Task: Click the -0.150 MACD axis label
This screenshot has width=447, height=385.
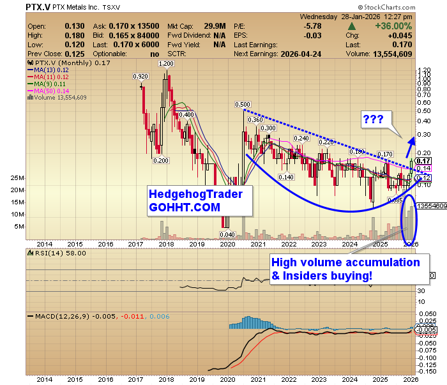Action: point(427,372)
